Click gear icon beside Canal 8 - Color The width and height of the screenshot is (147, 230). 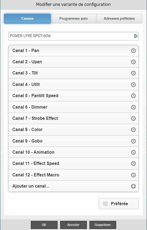coord(133,130)
